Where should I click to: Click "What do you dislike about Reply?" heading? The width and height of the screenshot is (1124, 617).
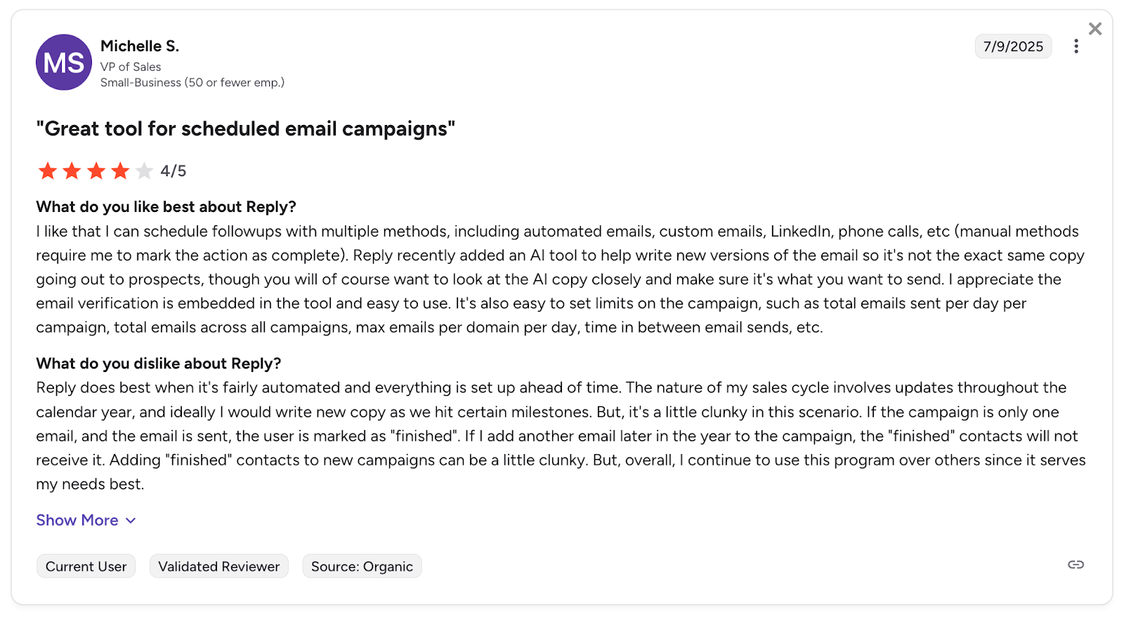click(159, 364)
